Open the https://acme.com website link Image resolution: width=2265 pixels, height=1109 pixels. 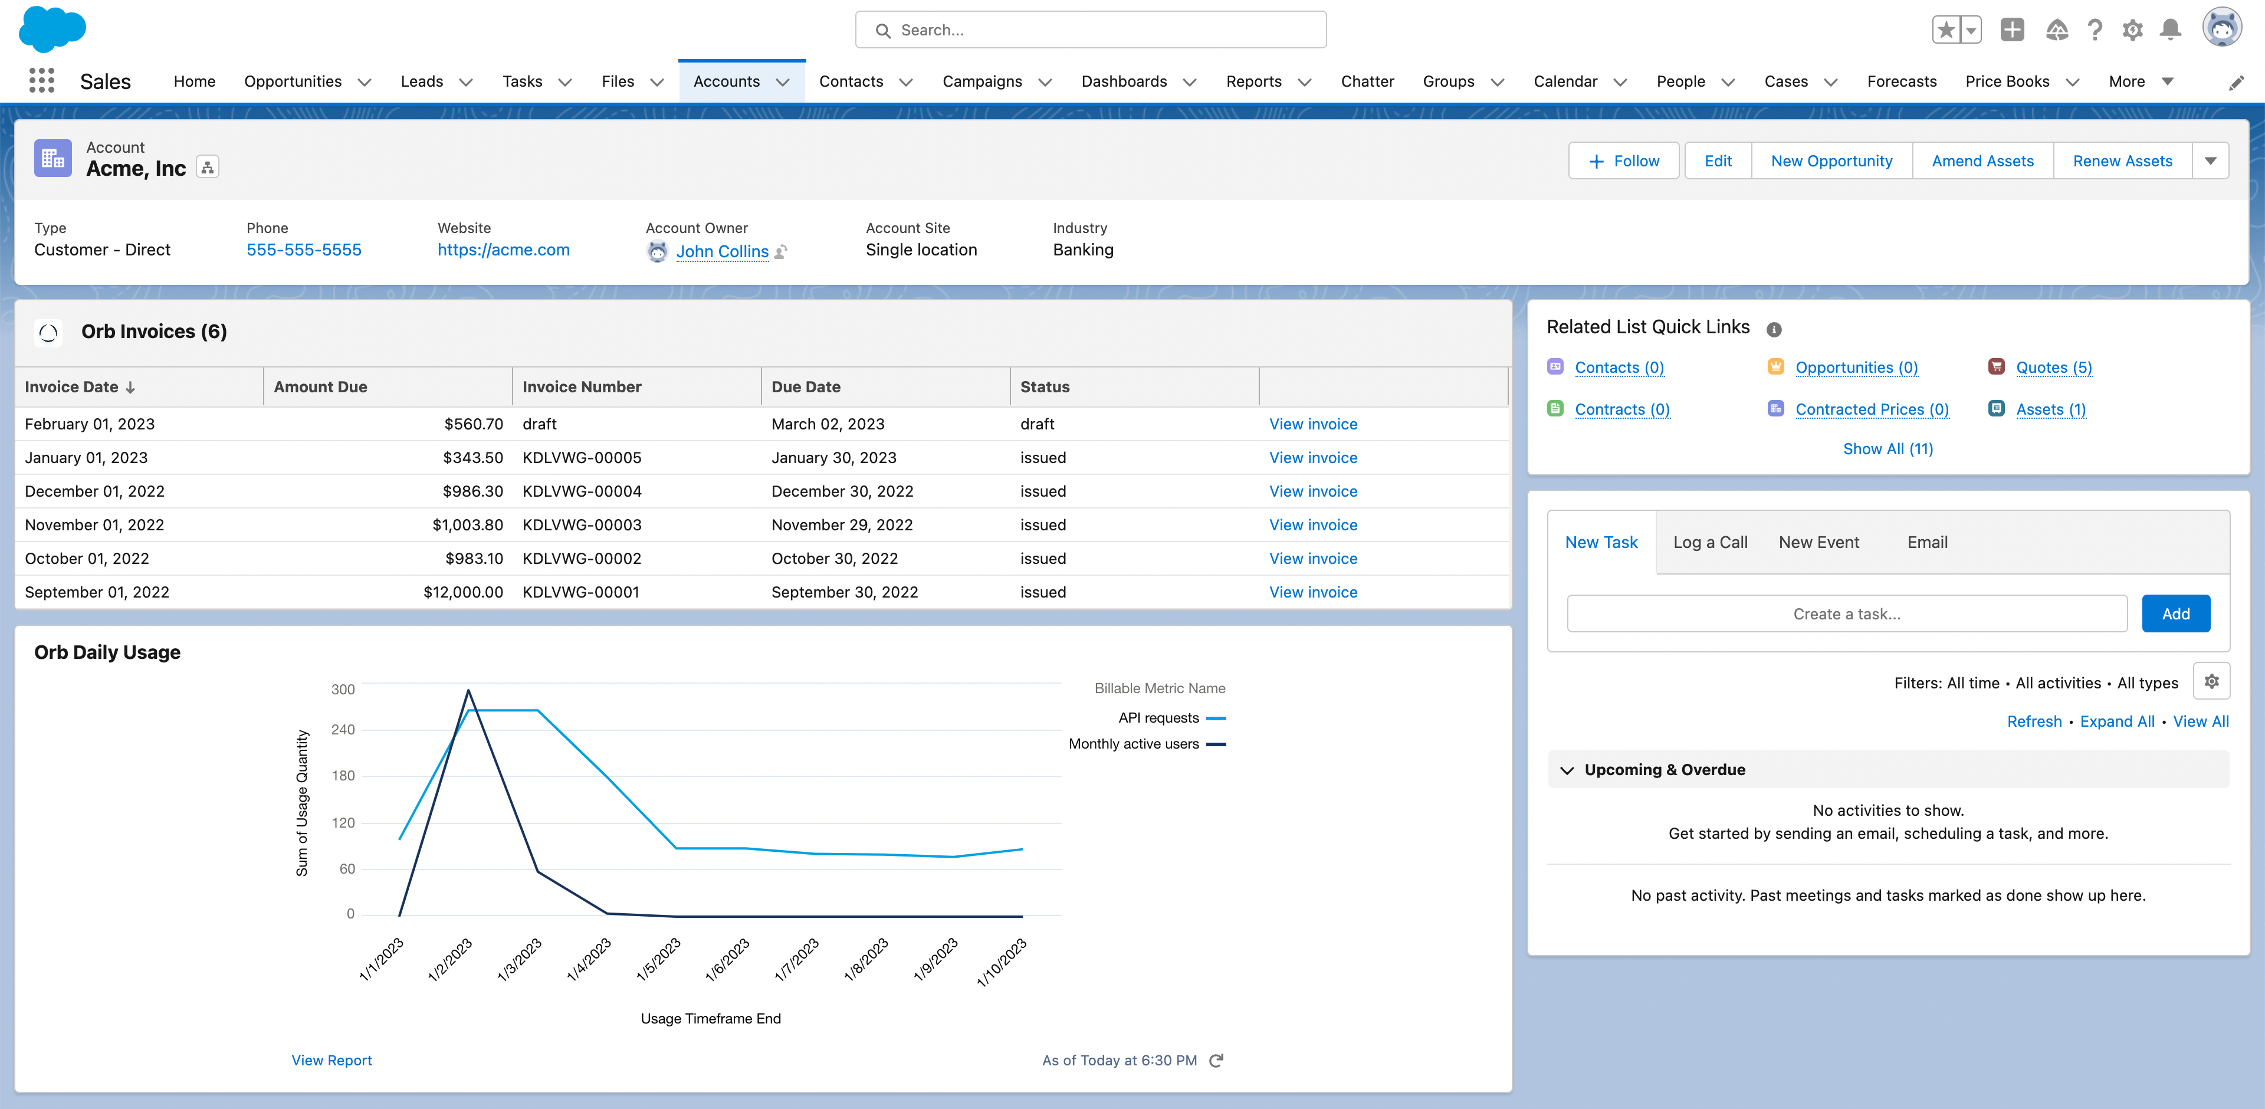click(x=503, y=250)
